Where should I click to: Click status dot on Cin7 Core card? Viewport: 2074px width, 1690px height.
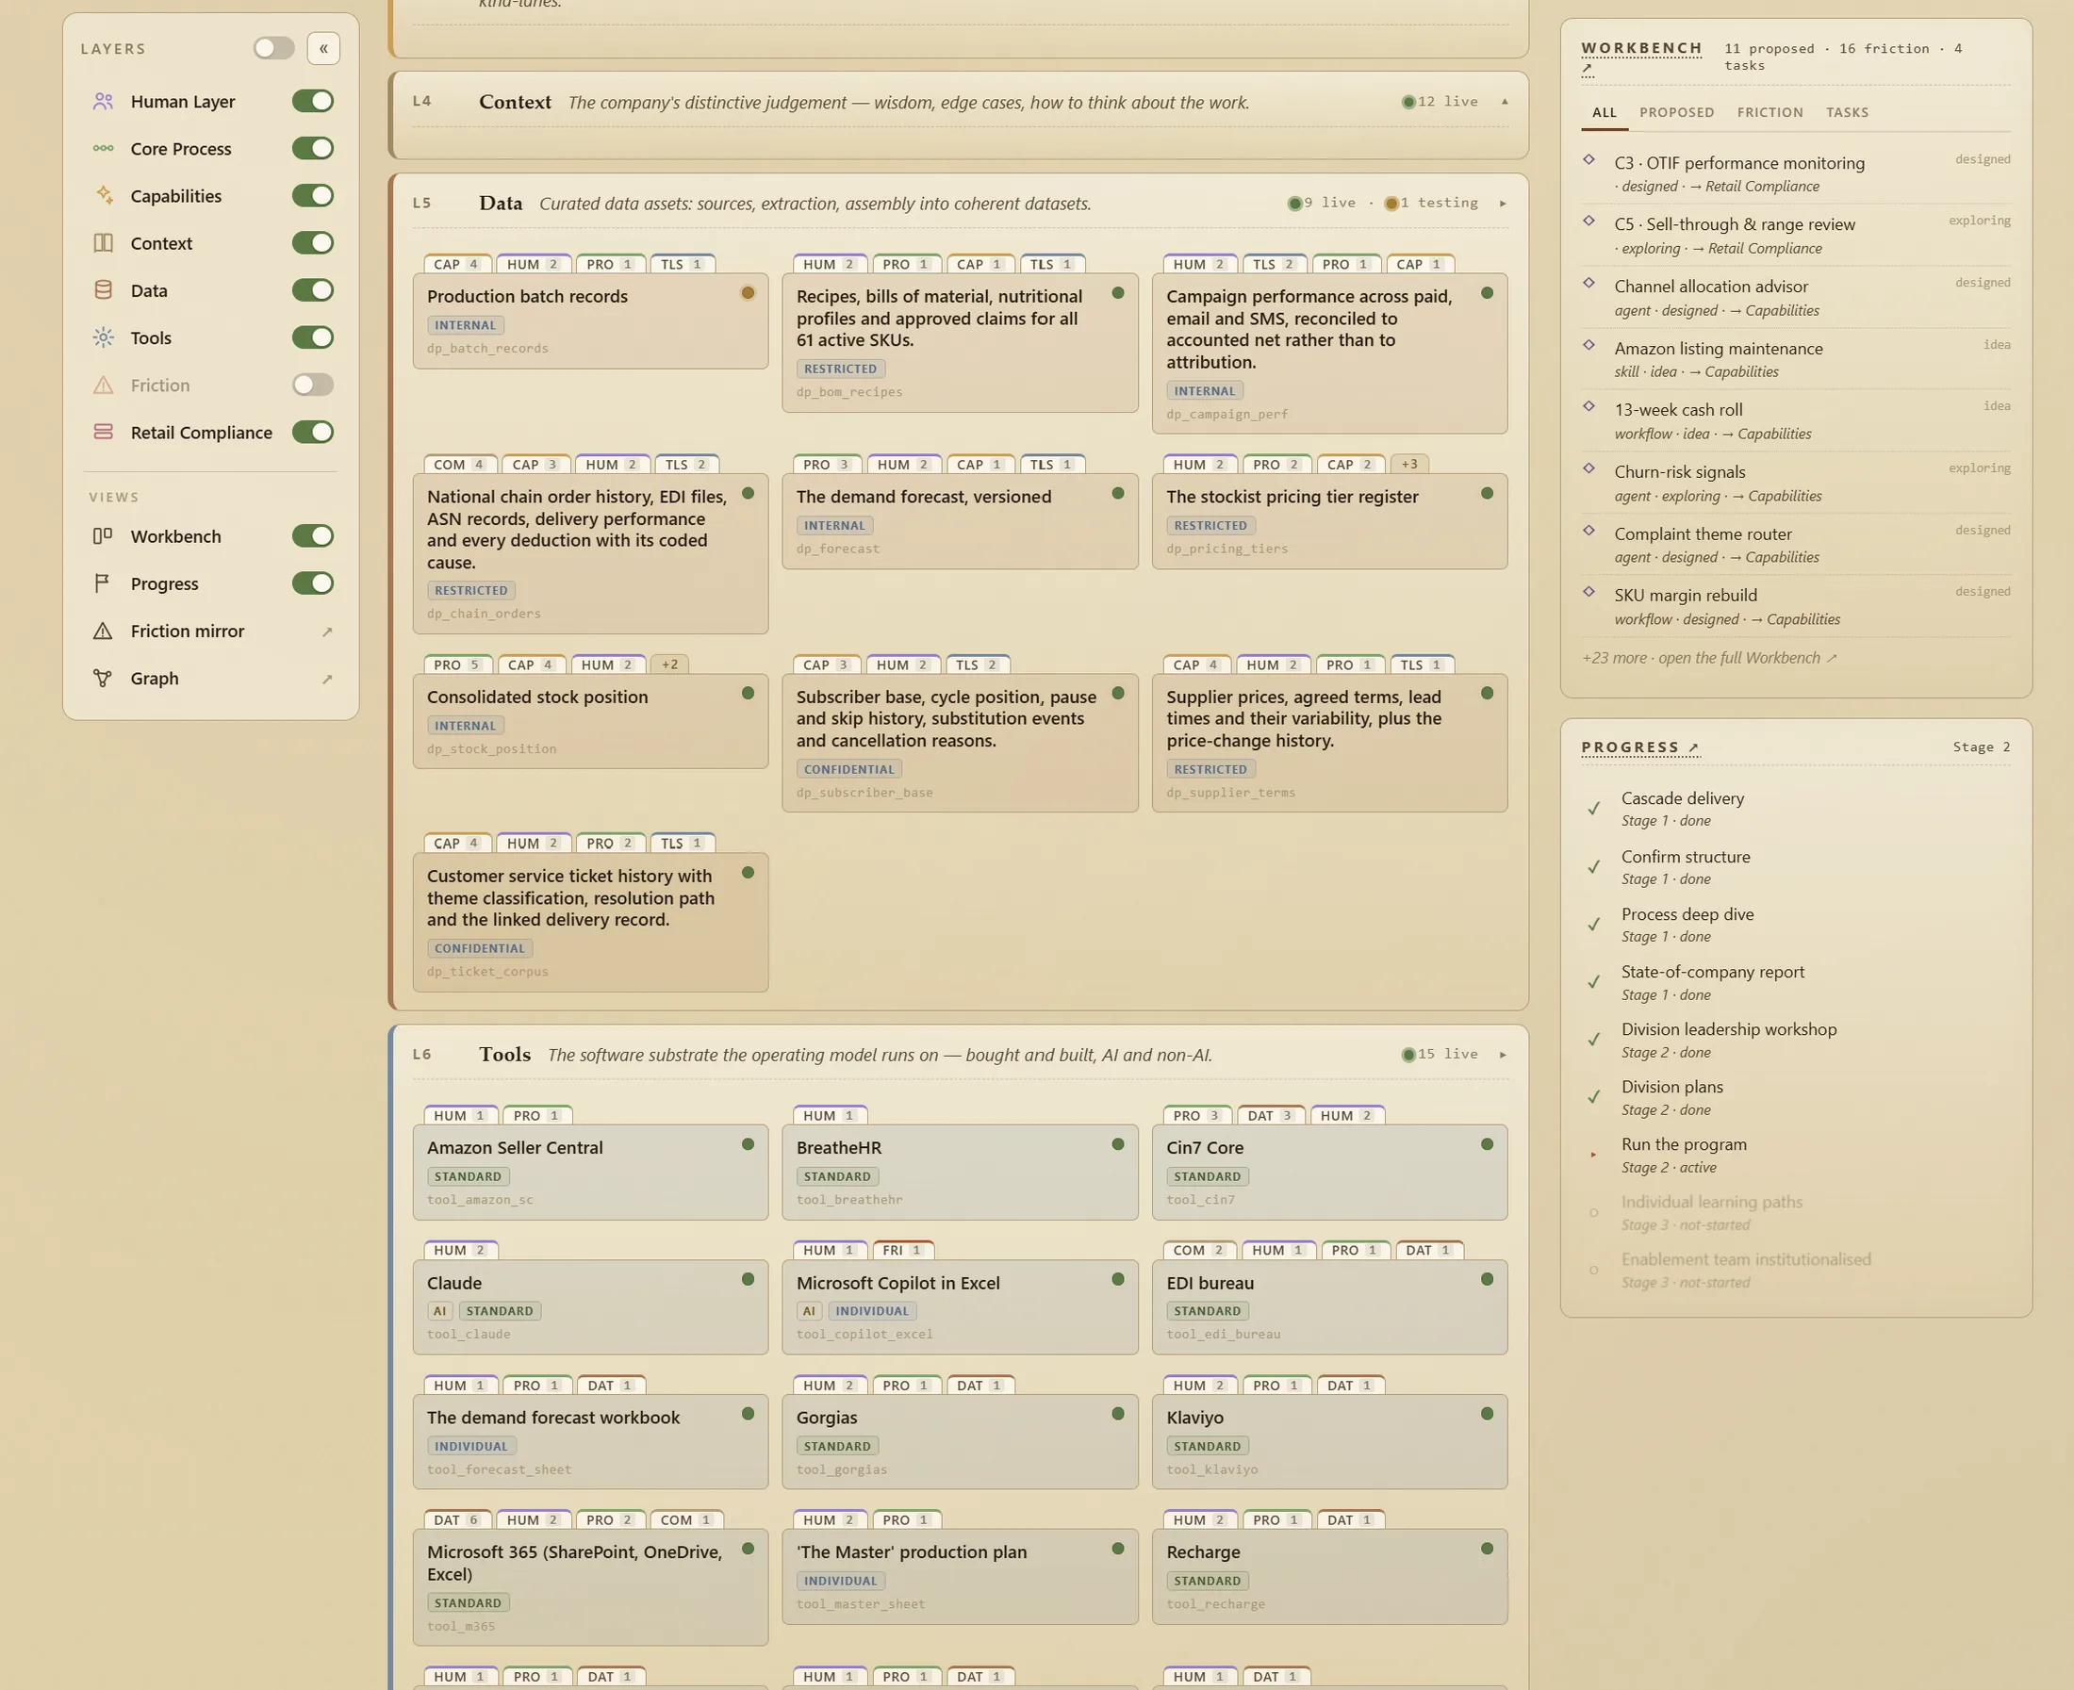pyautogui.click(x=1487, y=1145)
